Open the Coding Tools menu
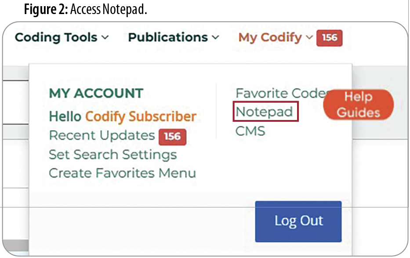Image resolution: width=410 pixels, height=258 pixels. coord(62,37)
